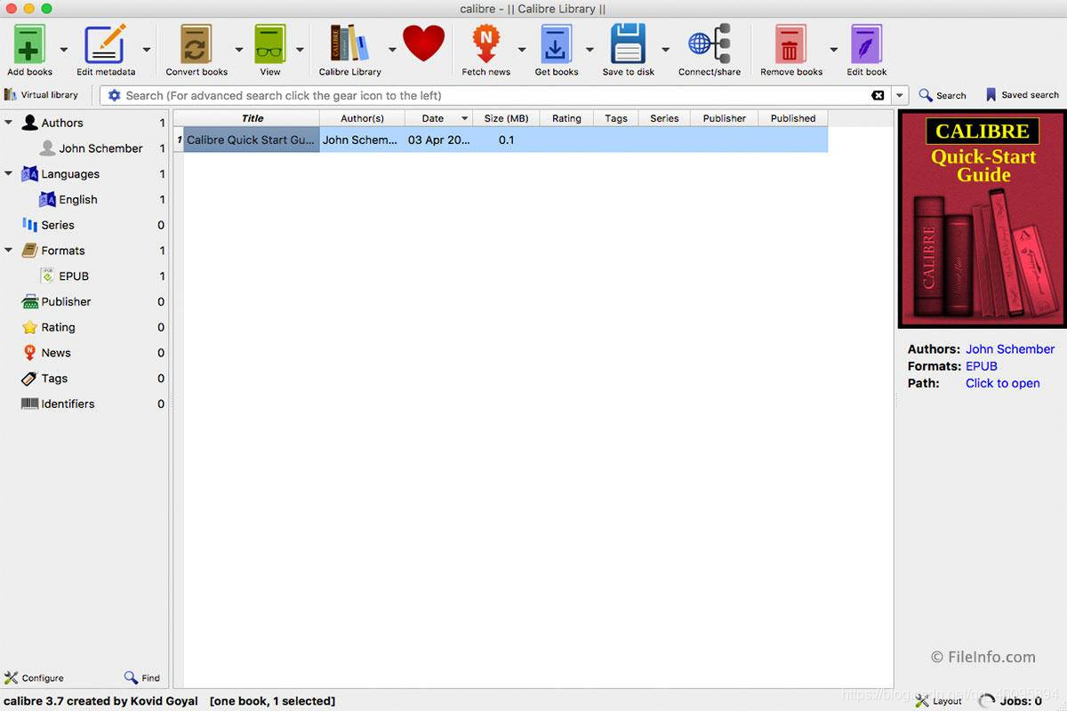Sort by the Rating column header
Screen dimensions: 1067x711
[566, 118]
